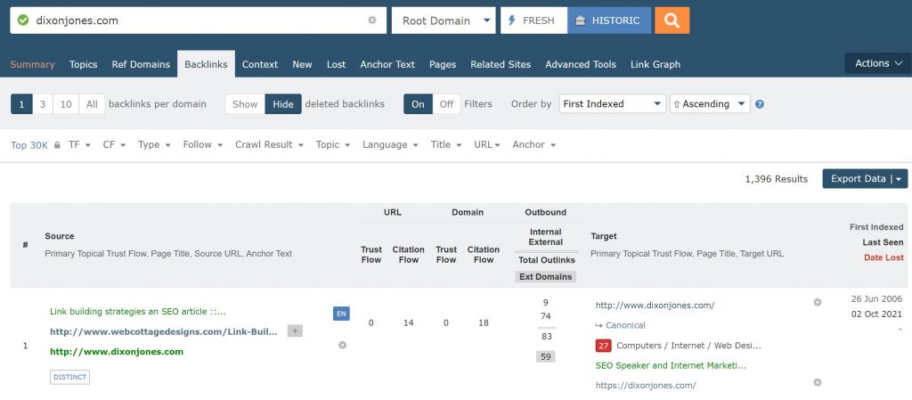Click the dixonjones.com search input
The height and width of the screenshot is (400, 912).
coord(199,20)
